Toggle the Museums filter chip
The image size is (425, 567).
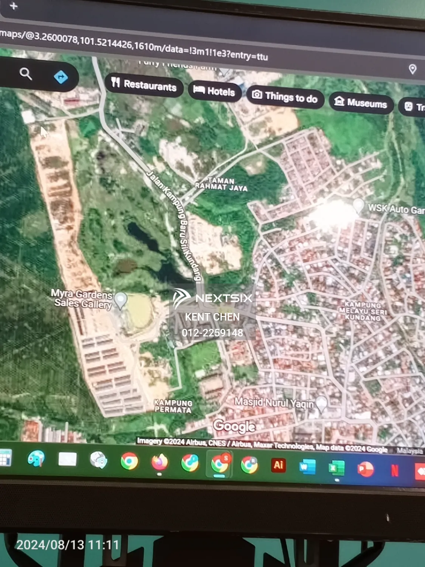pyautogui.click(x=360, y=103)
